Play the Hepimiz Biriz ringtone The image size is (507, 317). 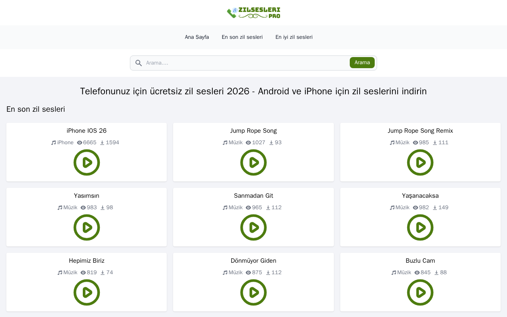pos(87,292)
